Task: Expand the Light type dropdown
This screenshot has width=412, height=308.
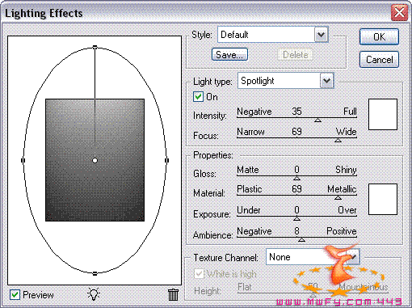Action: [326, 81]
